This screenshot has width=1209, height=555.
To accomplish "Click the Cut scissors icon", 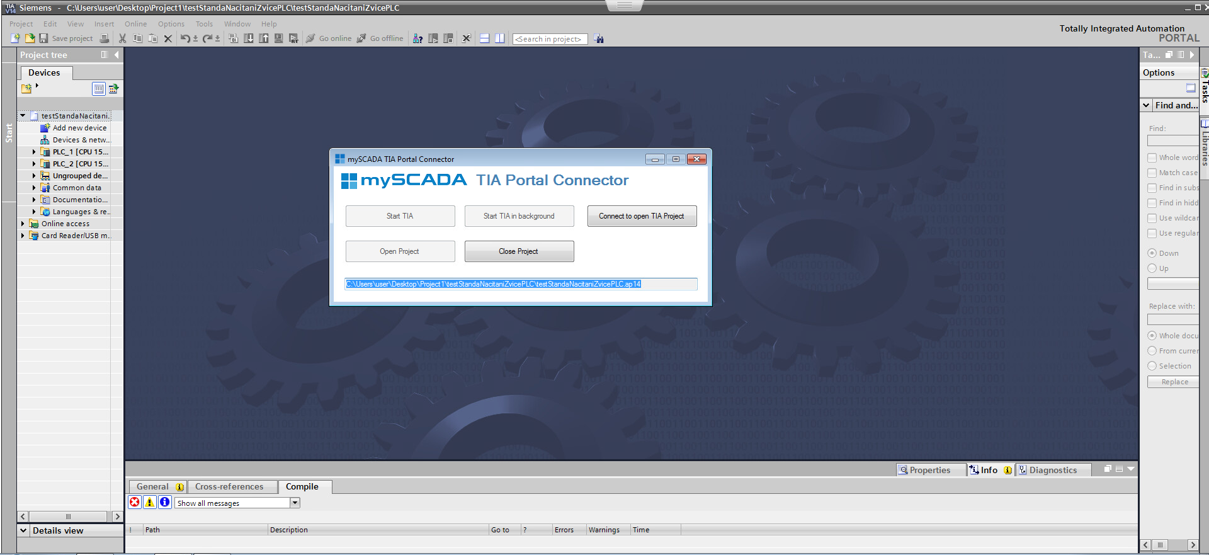I will click(x=122, y=38).
